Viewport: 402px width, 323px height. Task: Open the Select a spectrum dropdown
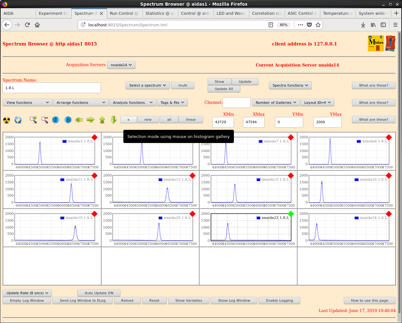coord(147,85)
